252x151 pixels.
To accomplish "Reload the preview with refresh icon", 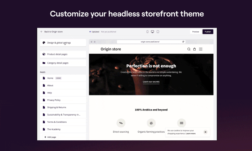I will click(183, 42).
